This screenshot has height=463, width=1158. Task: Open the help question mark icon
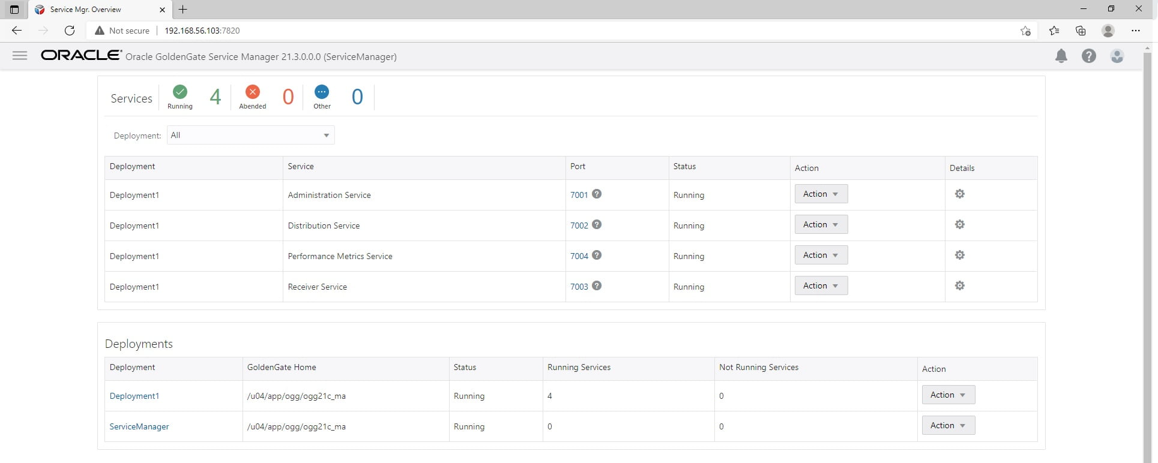(x=1089, y=56)
